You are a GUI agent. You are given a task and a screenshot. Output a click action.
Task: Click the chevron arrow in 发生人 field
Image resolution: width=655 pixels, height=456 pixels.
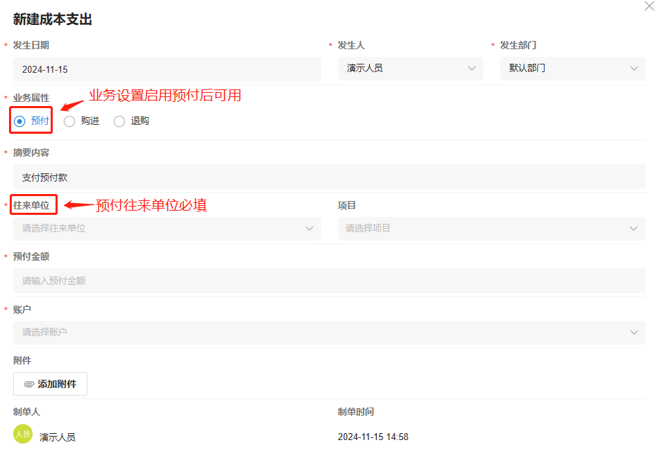pos(472,69)
